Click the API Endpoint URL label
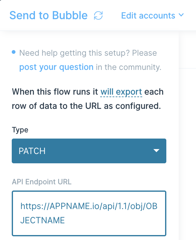Viewport: 196px width, 240px height. [x=42, y=182]
